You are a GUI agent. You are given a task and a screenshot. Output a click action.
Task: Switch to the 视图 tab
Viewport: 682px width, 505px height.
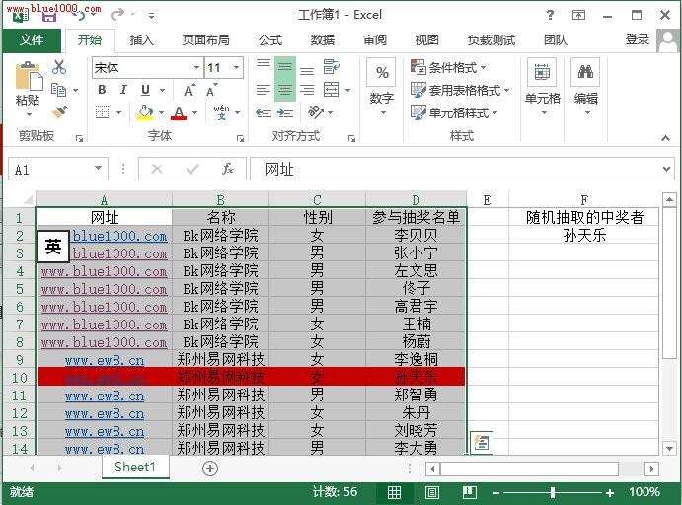pyautogui.click(x=426, y=40)
